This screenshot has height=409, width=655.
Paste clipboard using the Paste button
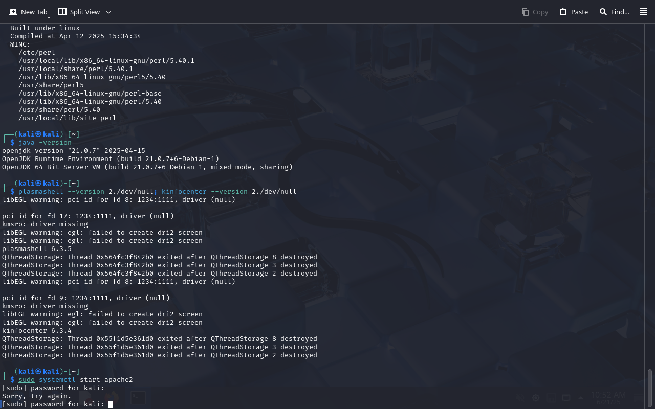574,12
